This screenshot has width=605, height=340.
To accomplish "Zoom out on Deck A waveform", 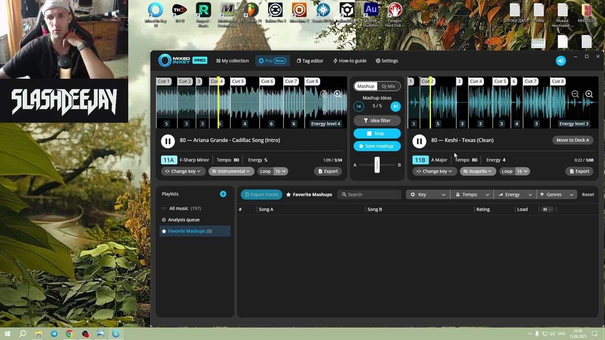I will point(324,94).
